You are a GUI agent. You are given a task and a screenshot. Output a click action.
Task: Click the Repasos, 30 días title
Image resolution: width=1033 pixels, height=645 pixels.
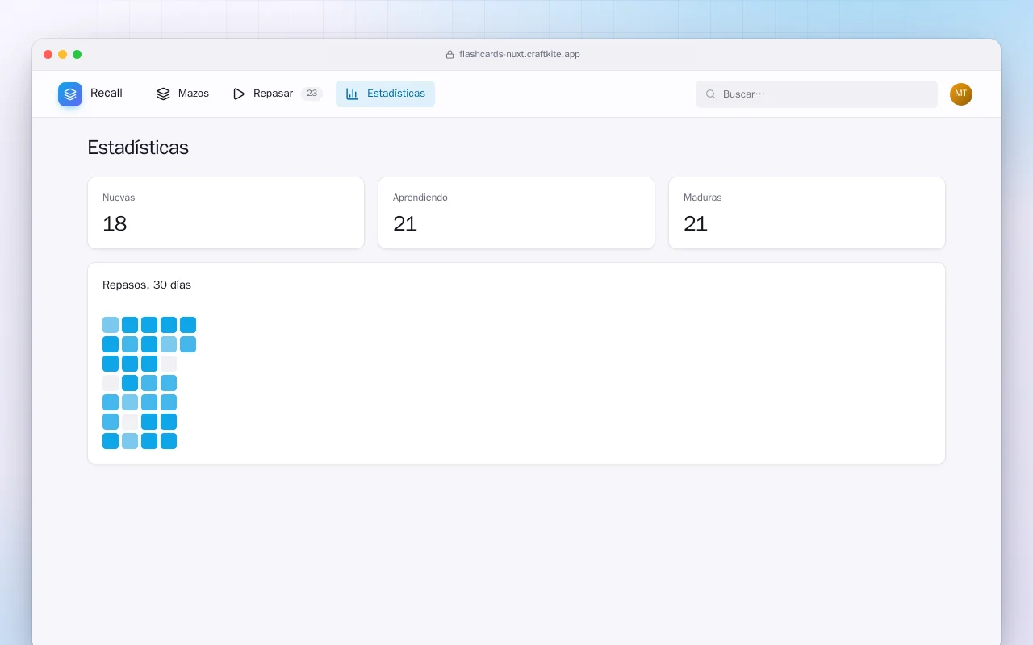[x=147, y=285]
